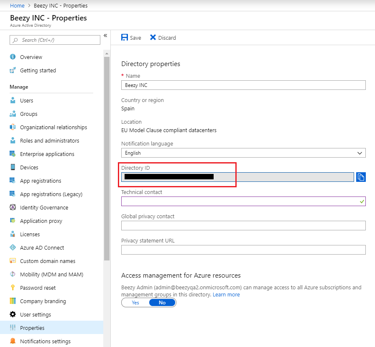Click the Identity Governance icon

click(x=13, y=207)
